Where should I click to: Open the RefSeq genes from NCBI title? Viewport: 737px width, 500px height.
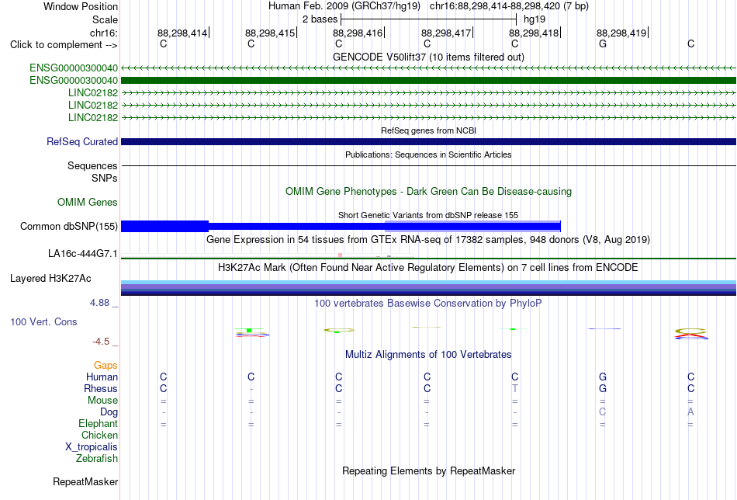428,130
